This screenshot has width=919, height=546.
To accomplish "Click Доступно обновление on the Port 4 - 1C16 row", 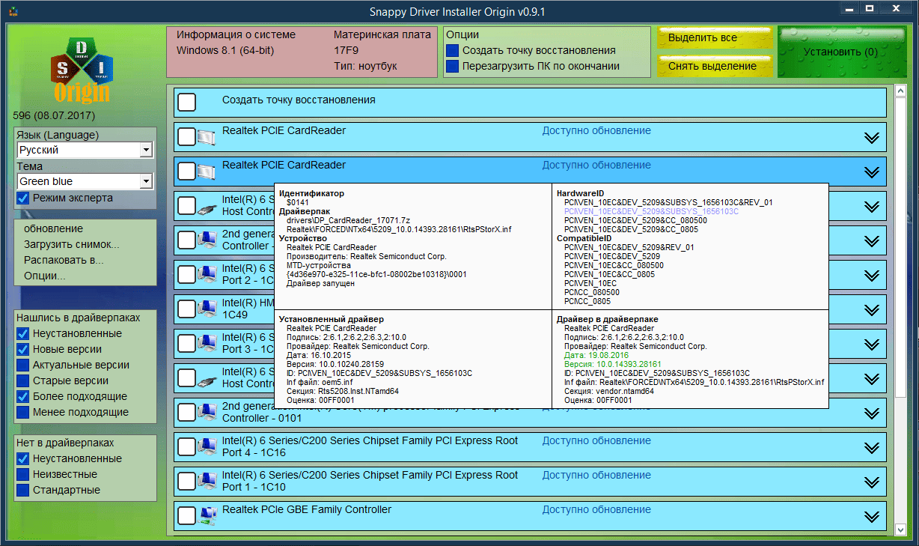I will [596, 440].
